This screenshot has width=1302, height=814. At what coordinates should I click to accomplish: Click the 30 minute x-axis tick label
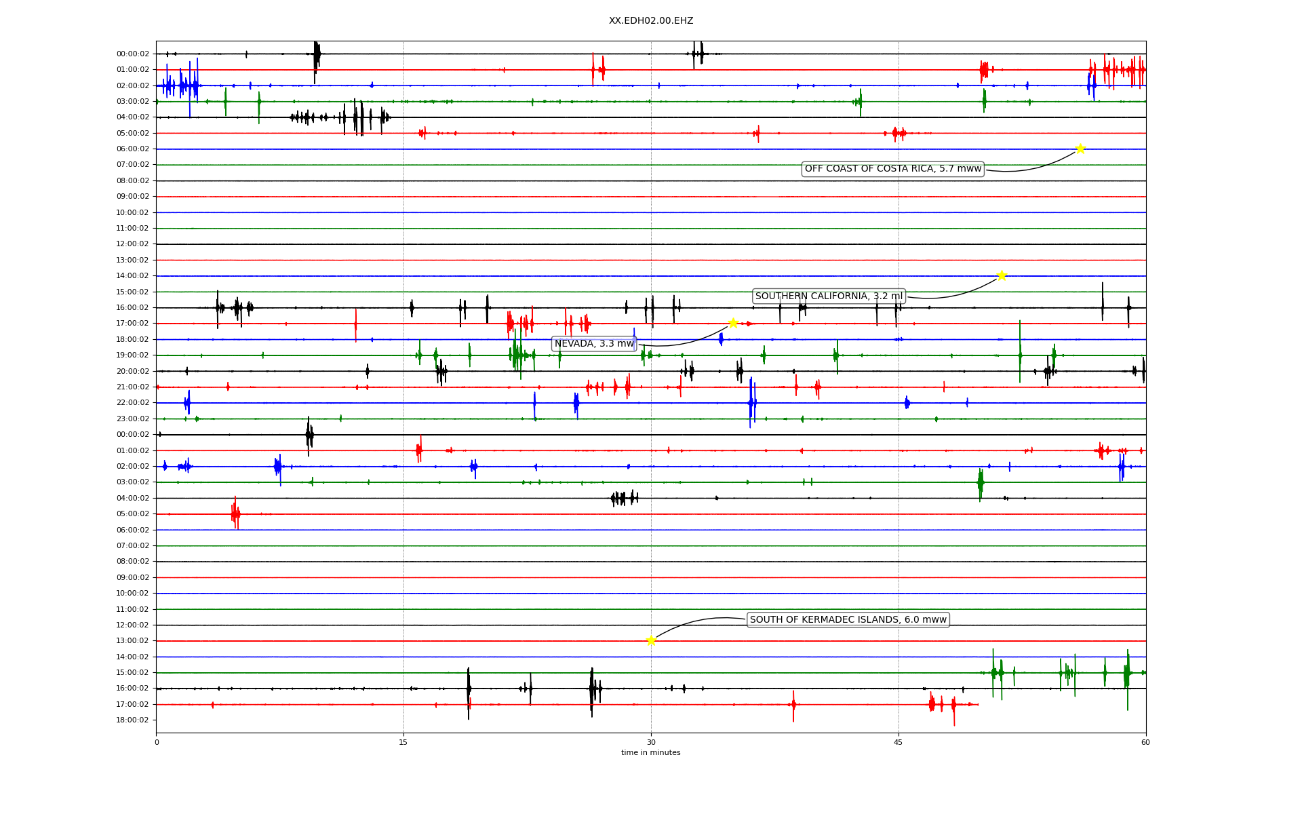[x=651, y=742]
